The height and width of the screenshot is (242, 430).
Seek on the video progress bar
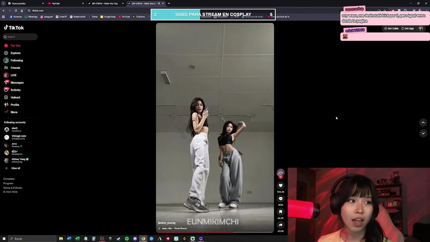[215, 232]
